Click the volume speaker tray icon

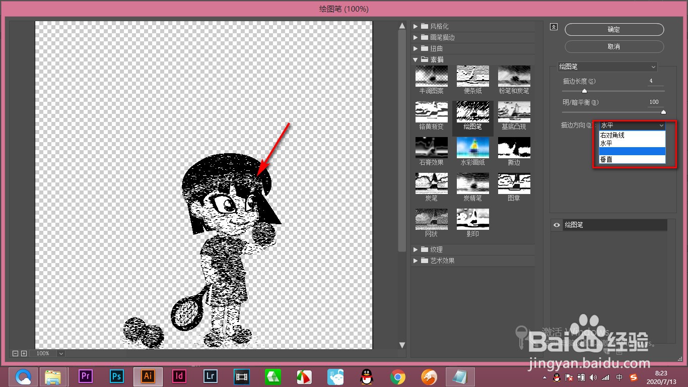click(593, 377)
